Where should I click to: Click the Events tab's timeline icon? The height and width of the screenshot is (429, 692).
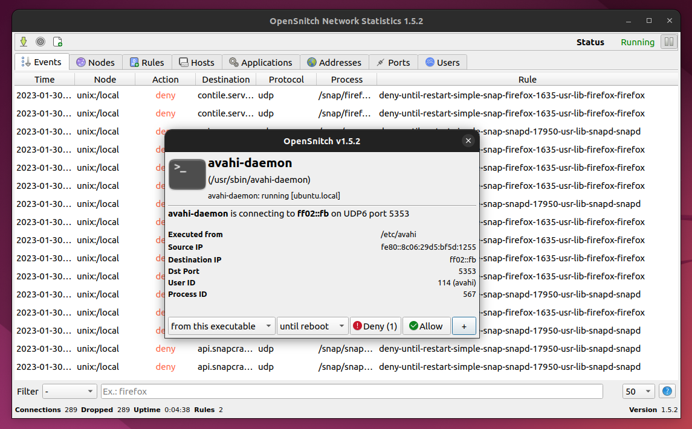click(26, 62)
